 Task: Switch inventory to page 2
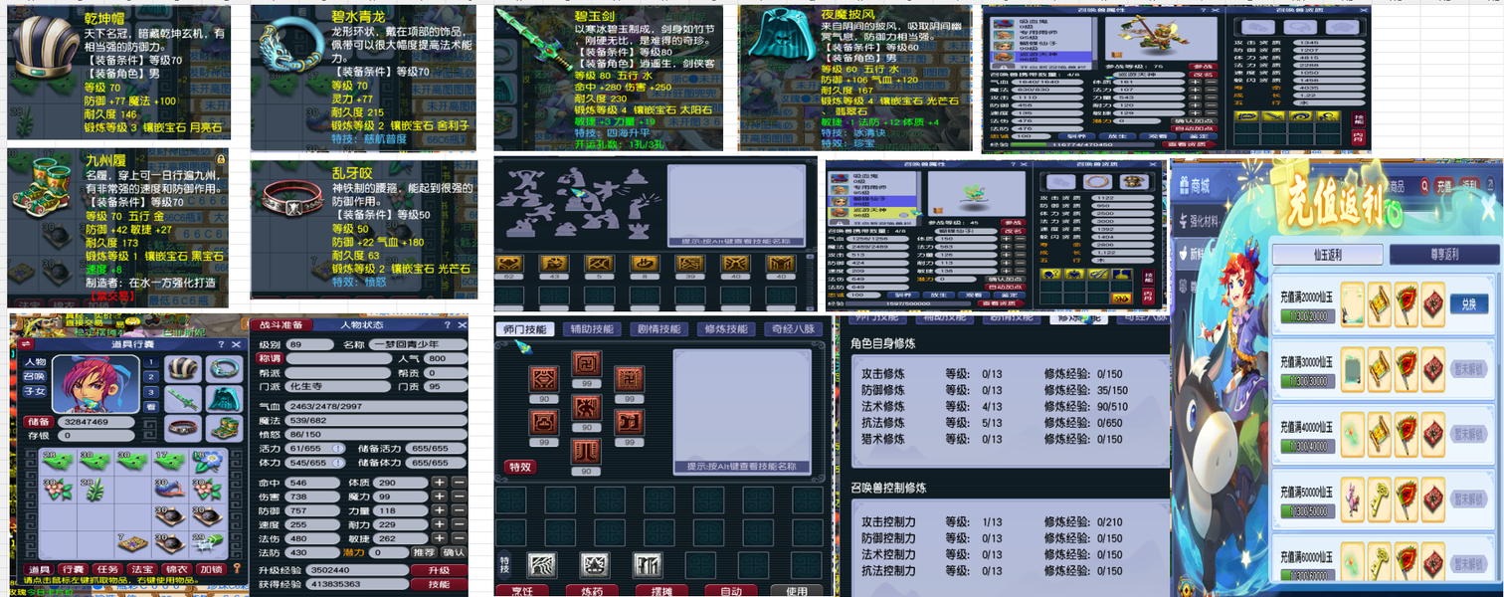click(151, 377)
